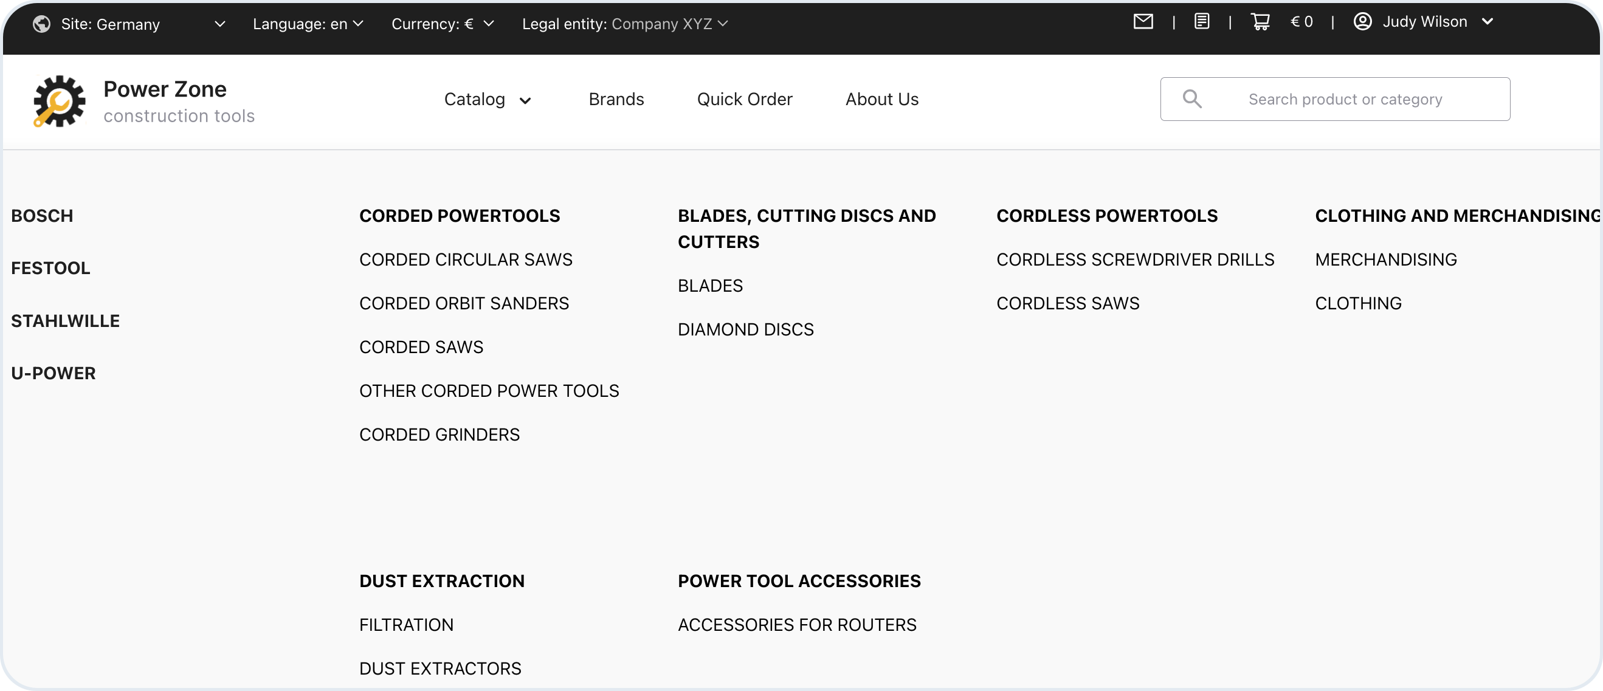Open the Currency selector dropdown
Viewport: 1603px width, 691px height.
tap(443, 24)
